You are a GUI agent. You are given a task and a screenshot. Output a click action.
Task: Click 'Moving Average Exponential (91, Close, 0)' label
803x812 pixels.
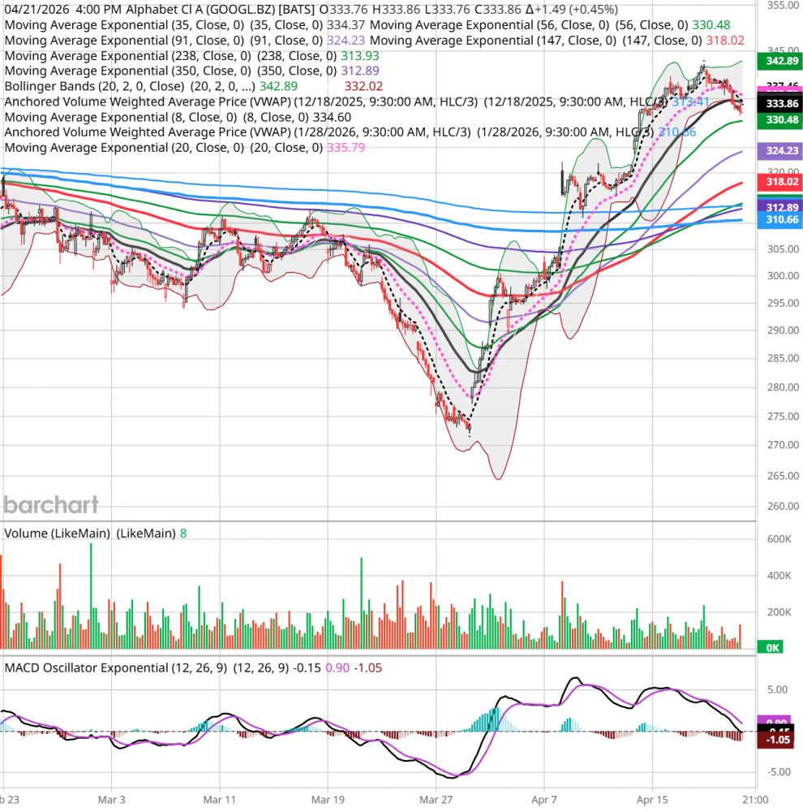click(x=124, y=41)
